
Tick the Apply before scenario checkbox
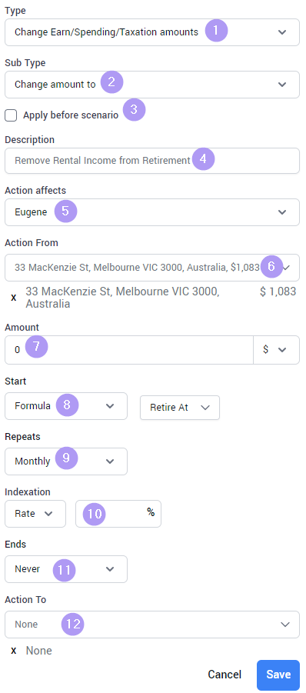pos(11,116)
